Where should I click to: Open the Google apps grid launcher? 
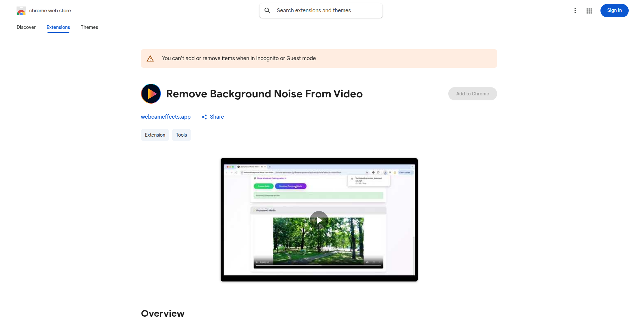(589, 11)
